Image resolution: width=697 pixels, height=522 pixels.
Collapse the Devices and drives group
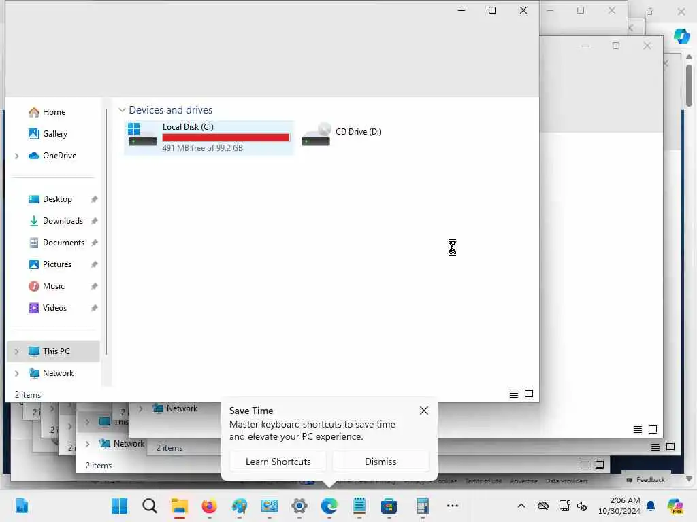[x=122, y=110]
